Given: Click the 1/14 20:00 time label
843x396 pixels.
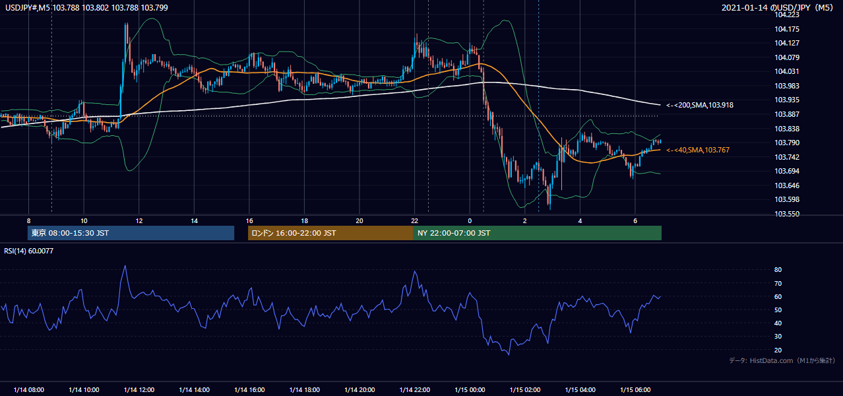Looking at the screenshot, I should (359, 390).
